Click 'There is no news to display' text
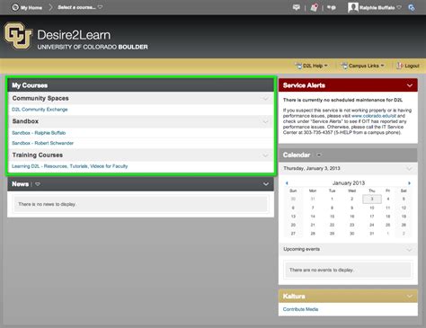 click(x=47, y=204)
